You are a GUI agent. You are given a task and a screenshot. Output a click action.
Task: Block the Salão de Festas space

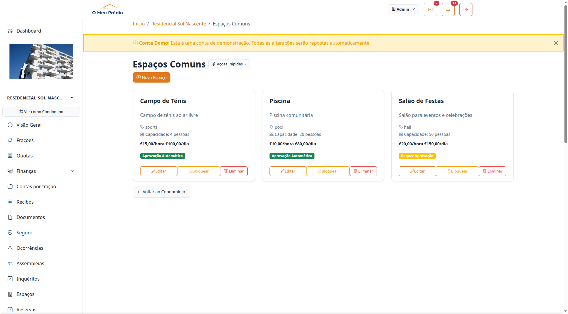point(457,171)
